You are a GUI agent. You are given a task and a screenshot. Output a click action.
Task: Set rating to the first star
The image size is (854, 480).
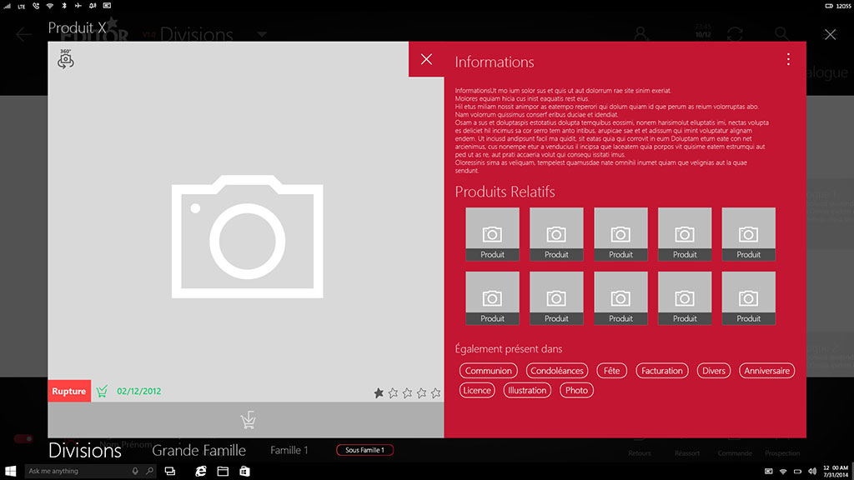[x=379, y=392]
